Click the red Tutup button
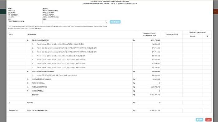Image resolution: width=218 pixels, height=122 pixels. coord(208,120)
